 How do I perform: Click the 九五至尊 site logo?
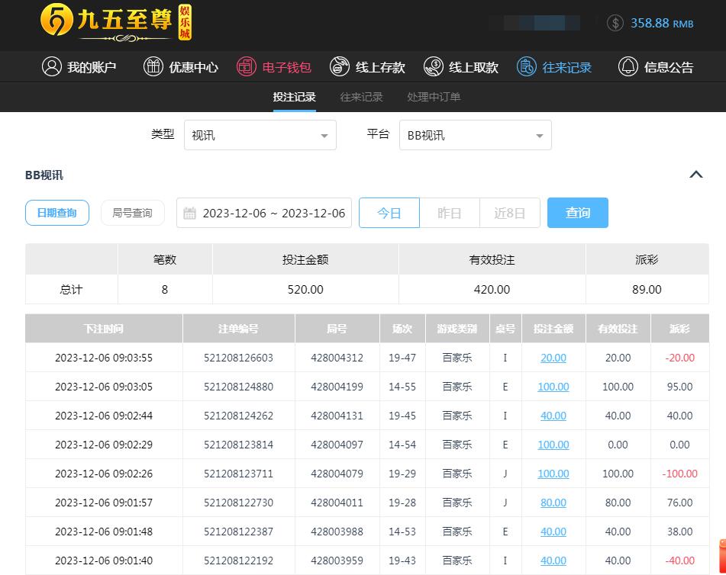coord(116,22)
